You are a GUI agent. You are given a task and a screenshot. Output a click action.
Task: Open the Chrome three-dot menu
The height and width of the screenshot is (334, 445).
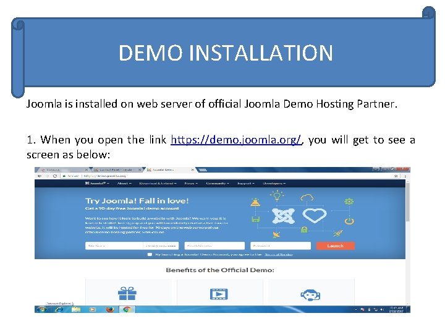[x=405, y=176]
